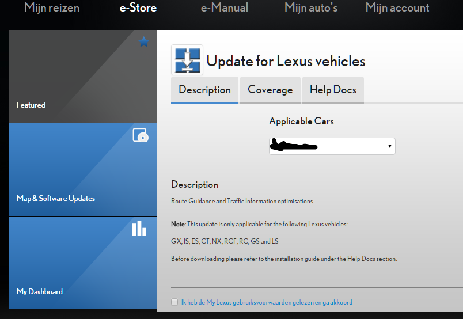Open the My Lexus gebruiksvoorwaarden link
Image resolution: width=463 pixels, height=319 pixels.
pos(267,302)
